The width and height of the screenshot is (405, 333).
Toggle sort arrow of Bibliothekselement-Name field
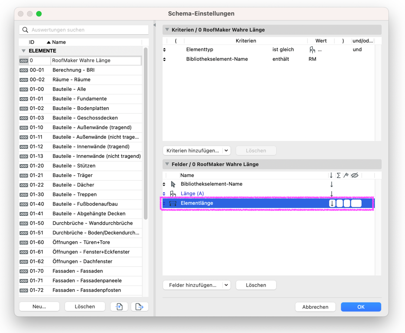click(x=332, y=184)
